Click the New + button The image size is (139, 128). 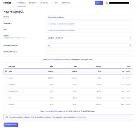(99, 3)
